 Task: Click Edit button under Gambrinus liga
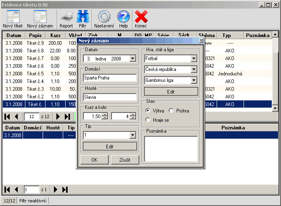[x=171, y=92]
